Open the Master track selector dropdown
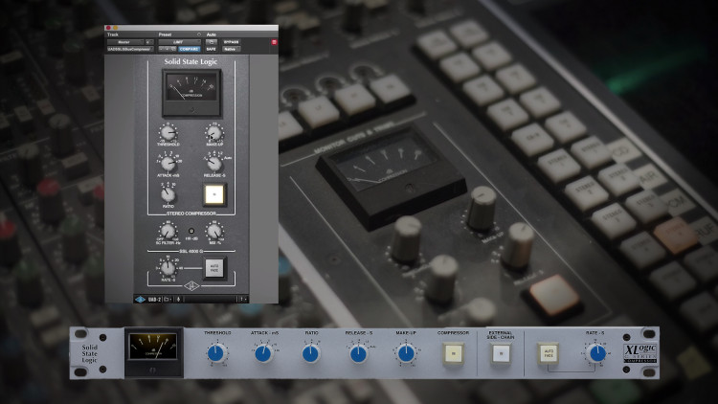This screenshot has width=718, height=404. click(x=125, y=42)
